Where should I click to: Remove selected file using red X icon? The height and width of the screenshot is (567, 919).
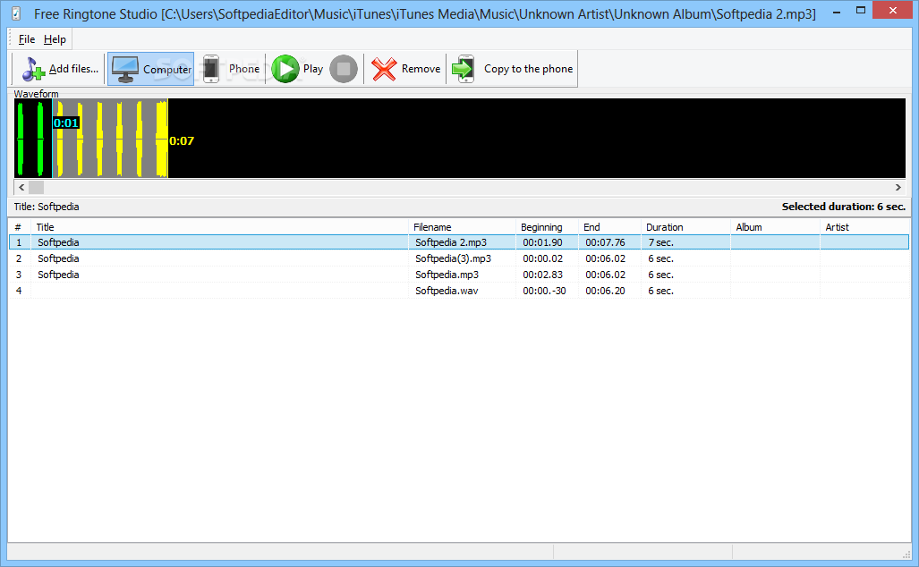point(384,69)
